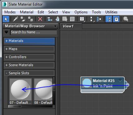Click Select by Material icon
The width and height of the screenshot is (133, 115).
[126, 19]
